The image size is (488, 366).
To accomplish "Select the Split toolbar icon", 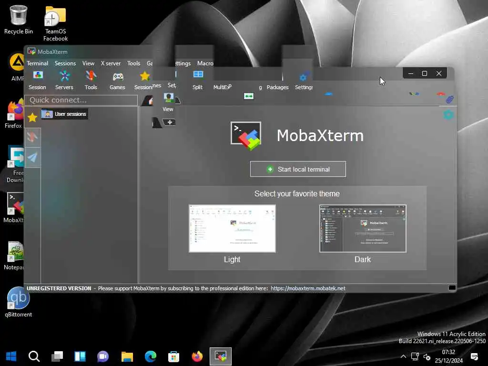I will pyautogui.click(x=198, y=80).
